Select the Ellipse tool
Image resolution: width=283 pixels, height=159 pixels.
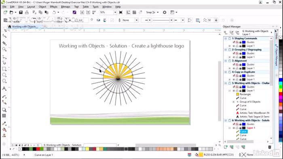tap(4, 75)
